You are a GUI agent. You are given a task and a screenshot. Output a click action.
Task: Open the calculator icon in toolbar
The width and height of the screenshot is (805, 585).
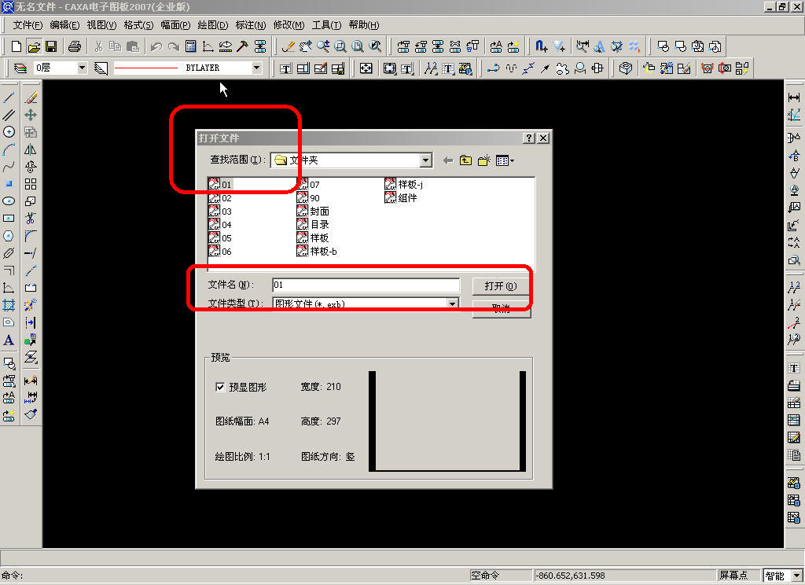(190, 46)
